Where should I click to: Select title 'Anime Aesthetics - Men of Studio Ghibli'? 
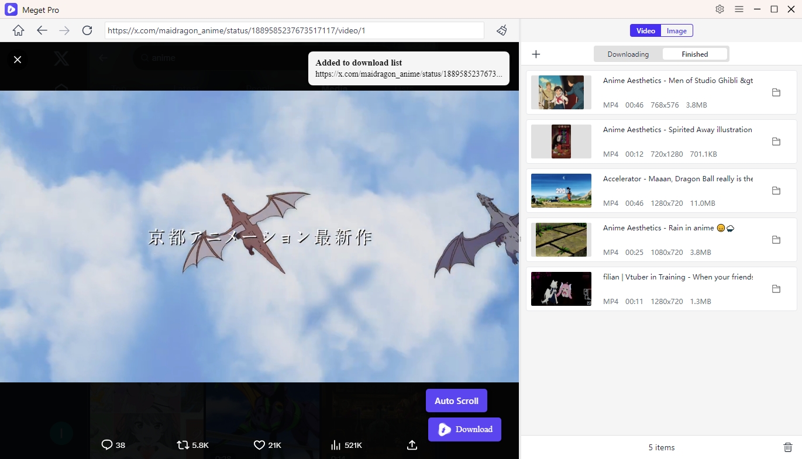coord(678,81)
